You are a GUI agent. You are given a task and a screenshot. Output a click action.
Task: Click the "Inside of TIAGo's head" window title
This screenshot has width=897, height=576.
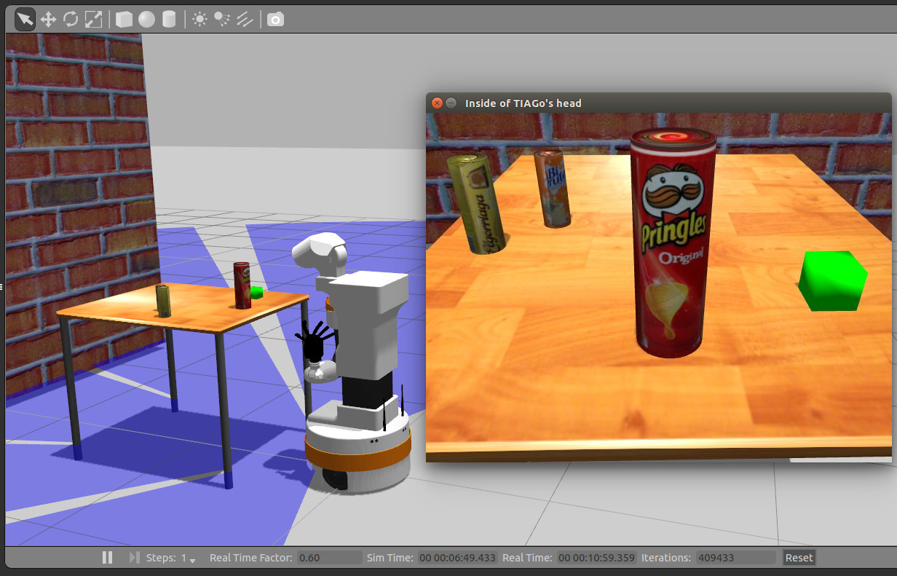coord(523,103)
